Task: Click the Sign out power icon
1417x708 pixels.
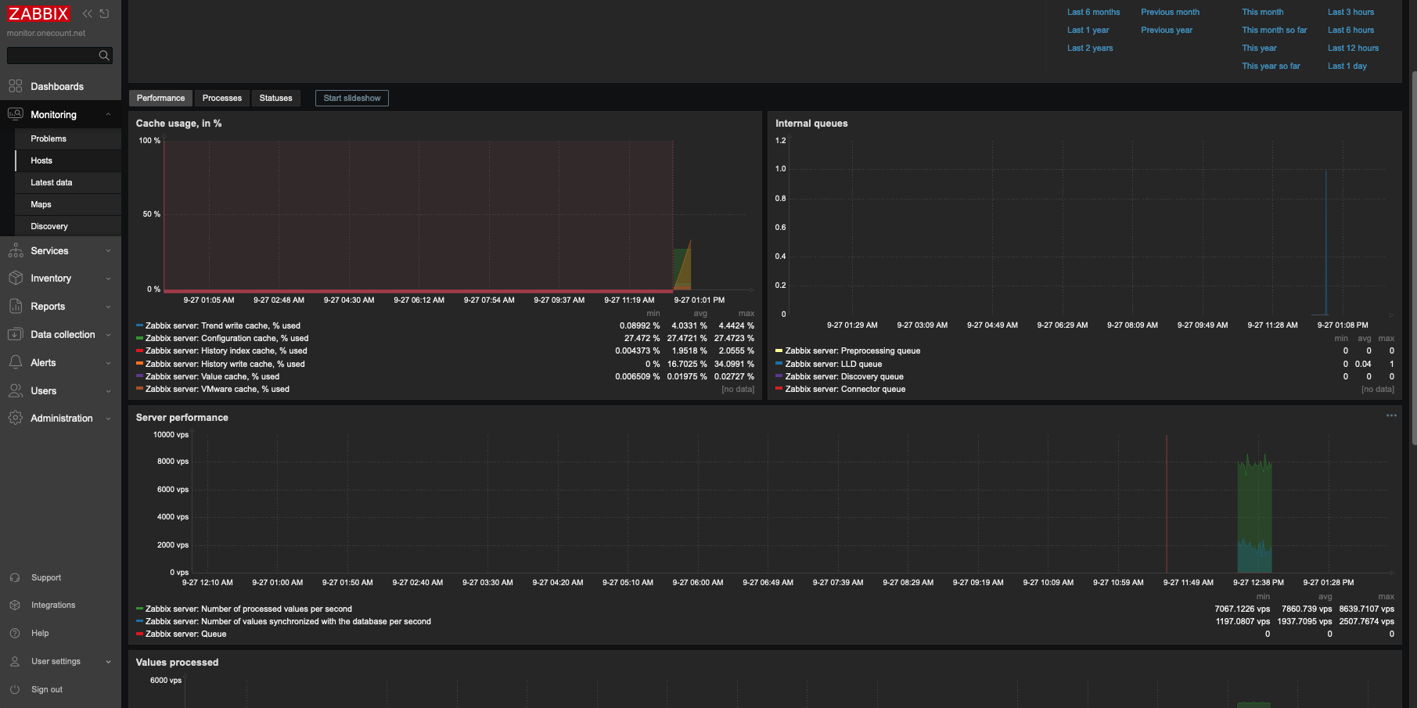Action: 15,690
